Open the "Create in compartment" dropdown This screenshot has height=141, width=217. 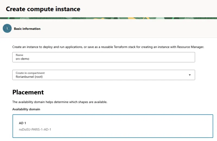tap(104, 75)
